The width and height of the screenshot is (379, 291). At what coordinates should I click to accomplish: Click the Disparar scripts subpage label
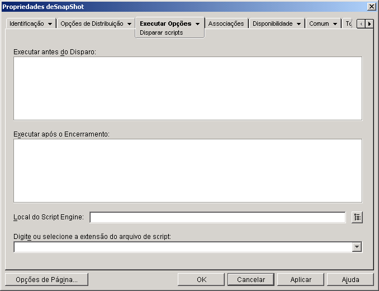(161, 32)
